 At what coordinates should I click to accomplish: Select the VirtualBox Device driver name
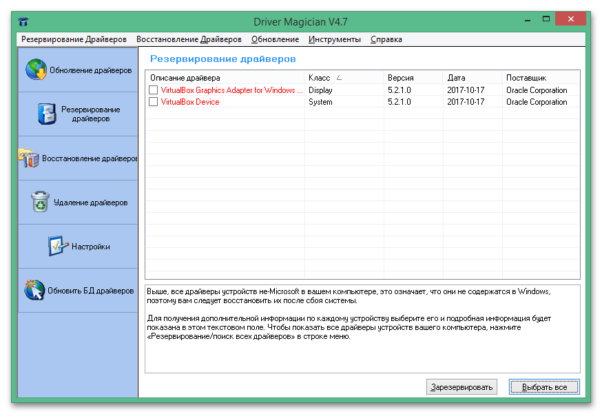pyautogui.click(x=190, y=102)
